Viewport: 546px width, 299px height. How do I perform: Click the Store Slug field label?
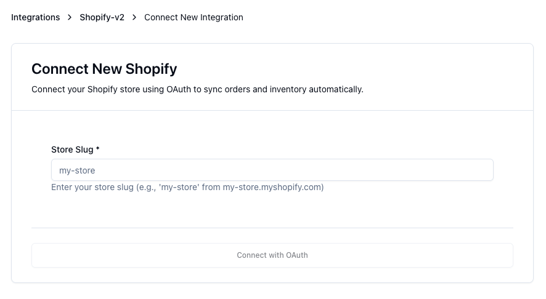(72, 149)
